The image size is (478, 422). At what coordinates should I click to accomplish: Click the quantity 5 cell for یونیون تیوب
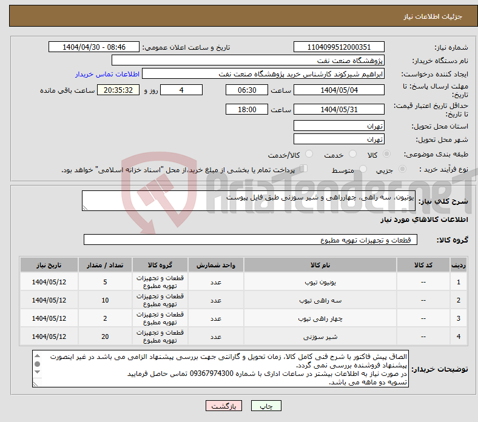click(105, 282)
